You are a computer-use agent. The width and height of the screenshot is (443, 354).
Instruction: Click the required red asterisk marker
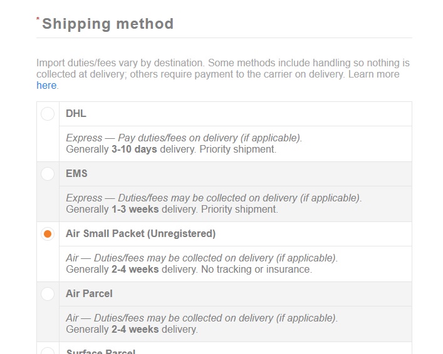38,19
